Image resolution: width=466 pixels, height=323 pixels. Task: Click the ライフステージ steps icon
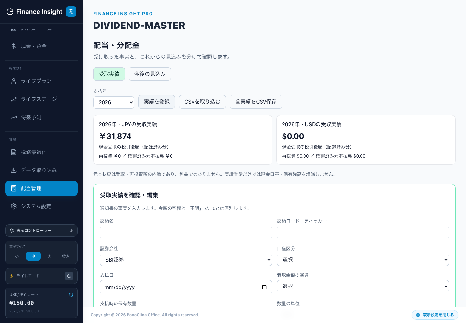pos(14,99)
